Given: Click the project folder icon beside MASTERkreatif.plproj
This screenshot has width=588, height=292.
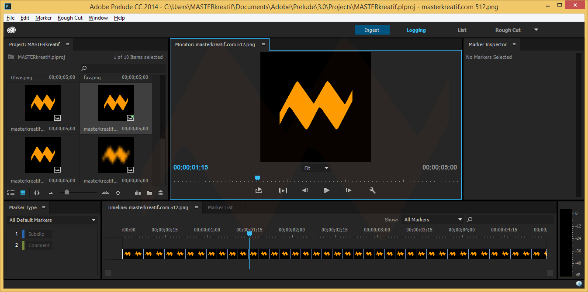Looking at the screenshot, I should [11, 57].
